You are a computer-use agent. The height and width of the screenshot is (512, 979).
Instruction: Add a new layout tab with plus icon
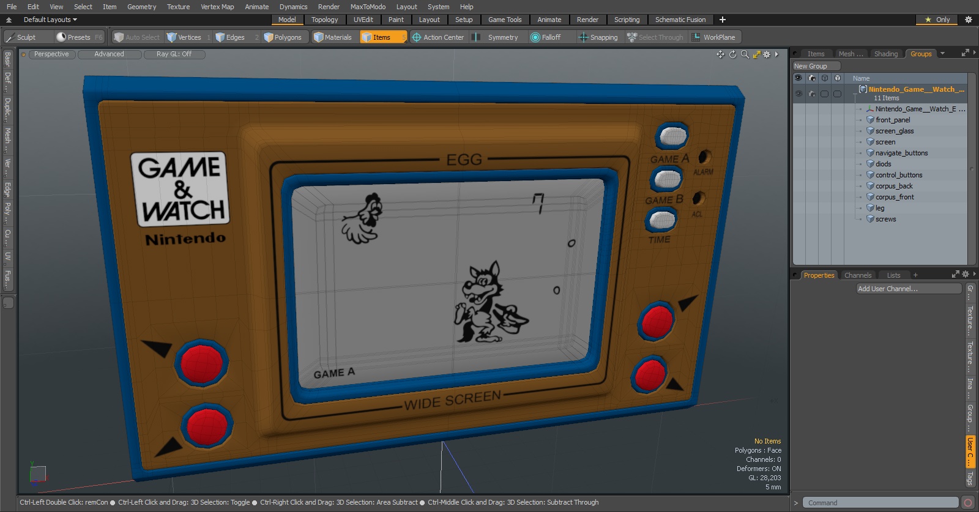coord(723,20)
